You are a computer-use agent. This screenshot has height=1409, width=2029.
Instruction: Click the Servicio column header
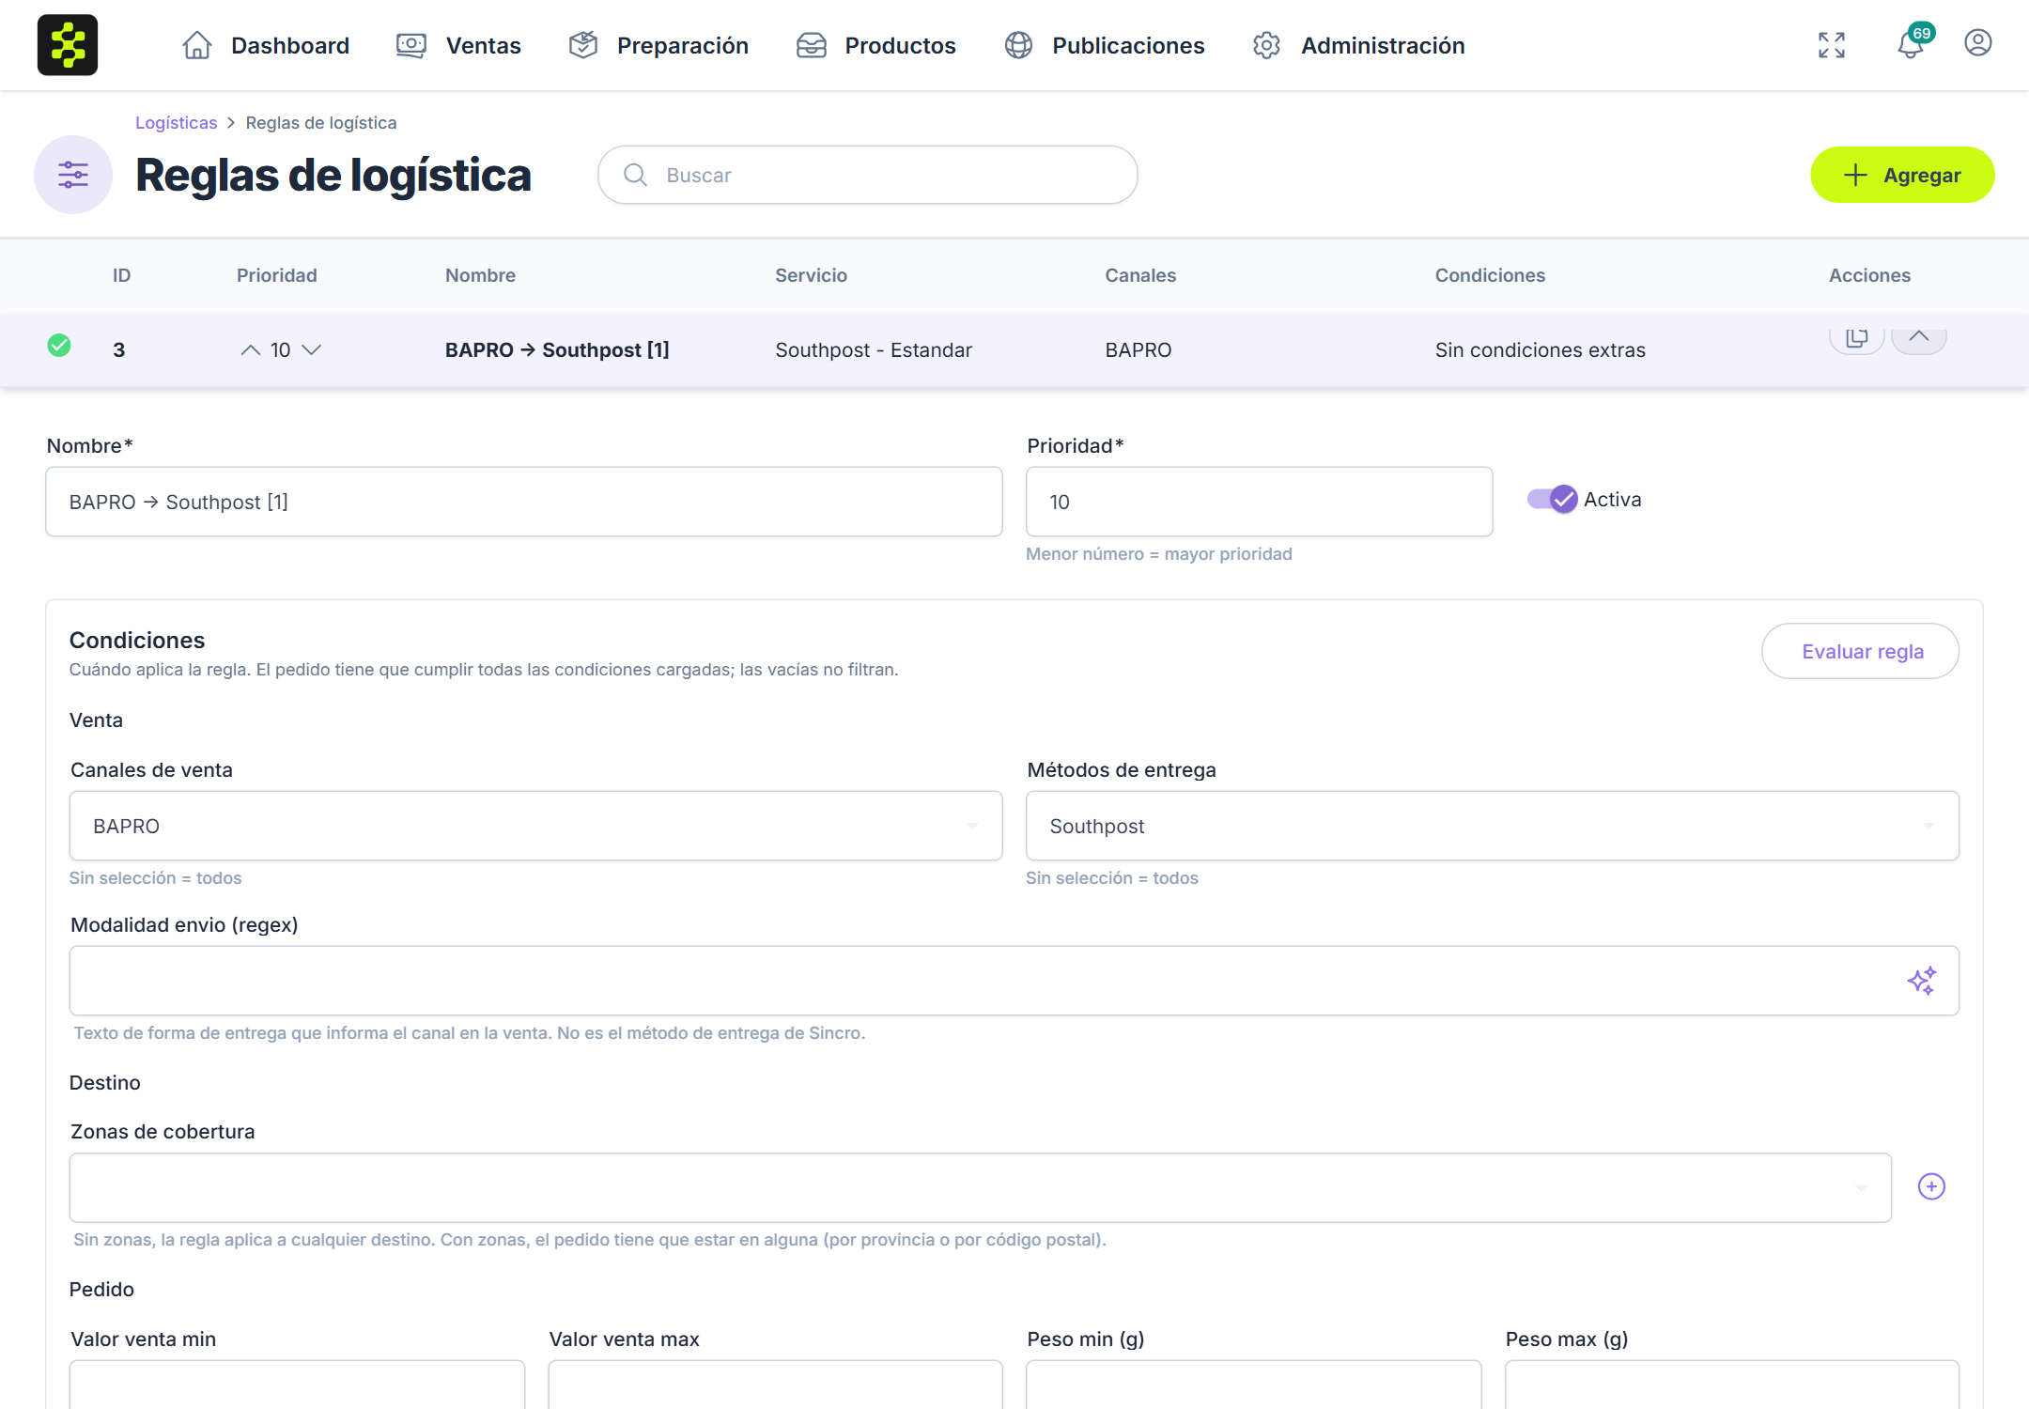click(x=811, y=275)
